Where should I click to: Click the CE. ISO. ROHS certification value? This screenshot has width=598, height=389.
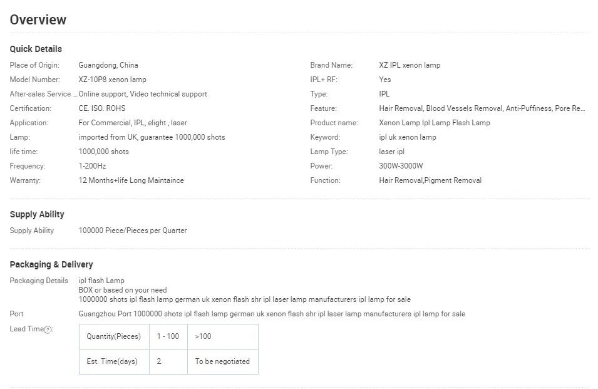[x=102, y=108]
